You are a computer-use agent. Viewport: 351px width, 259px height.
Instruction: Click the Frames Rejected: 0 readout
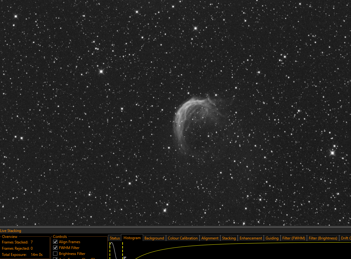click(17, 248)
